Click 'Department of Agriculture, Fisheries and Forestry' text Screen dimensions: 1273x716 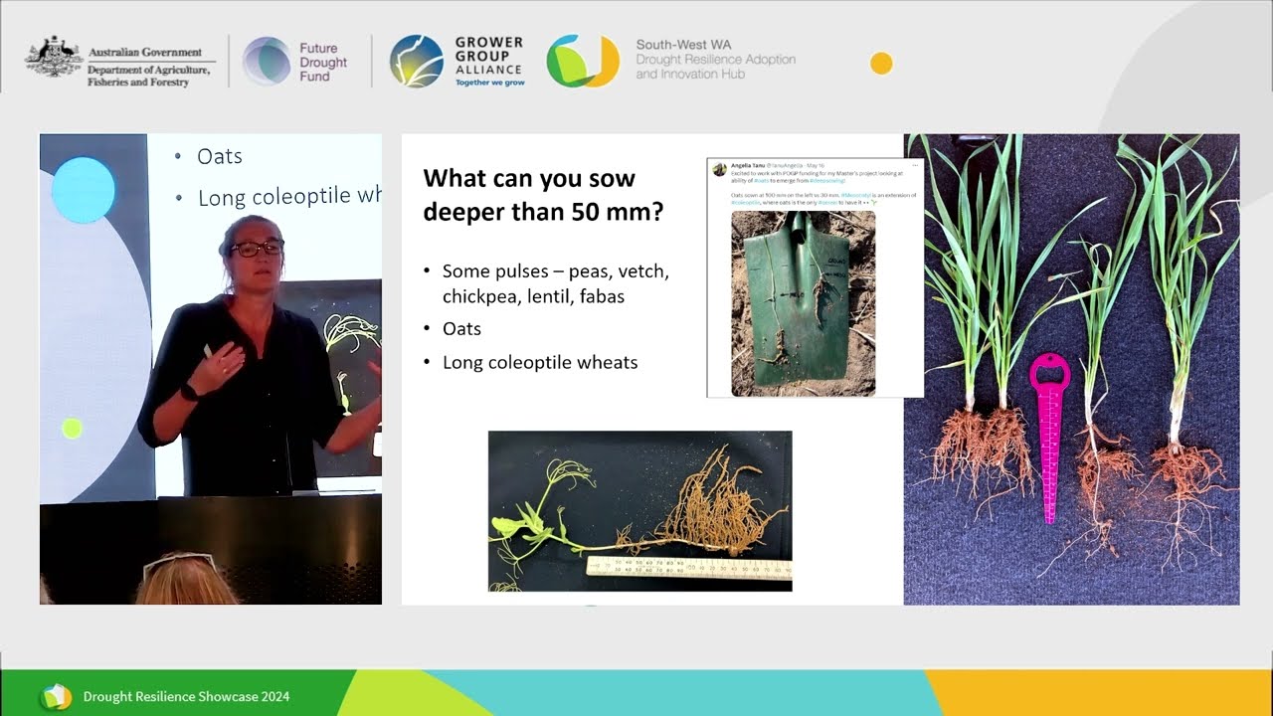pyautogui.click(x=149, y=76)
